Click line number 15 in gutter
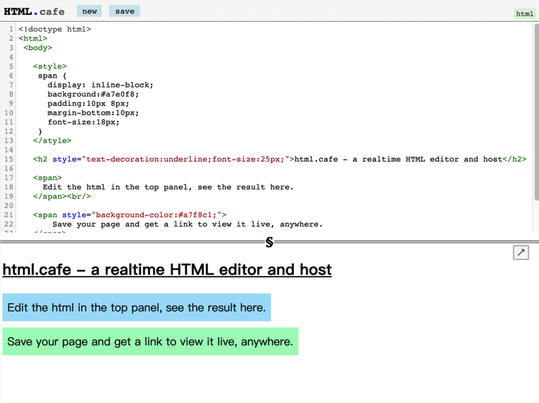Screen dimensions: 539x403 tap(8, 159)
